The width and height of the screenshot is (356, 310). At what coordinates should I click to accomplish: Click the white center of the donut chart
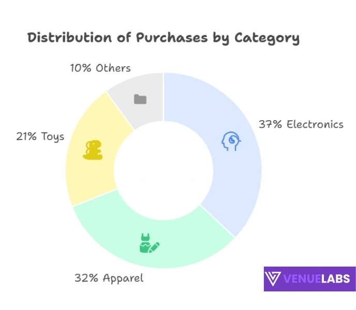[x=164, y=172]
